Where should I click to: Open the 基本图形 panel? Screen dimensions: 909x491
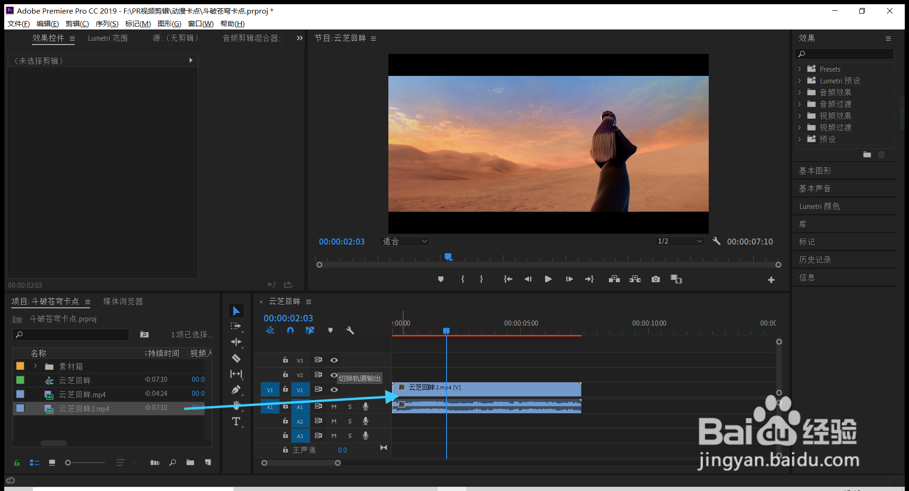click(x=815, y=171)
